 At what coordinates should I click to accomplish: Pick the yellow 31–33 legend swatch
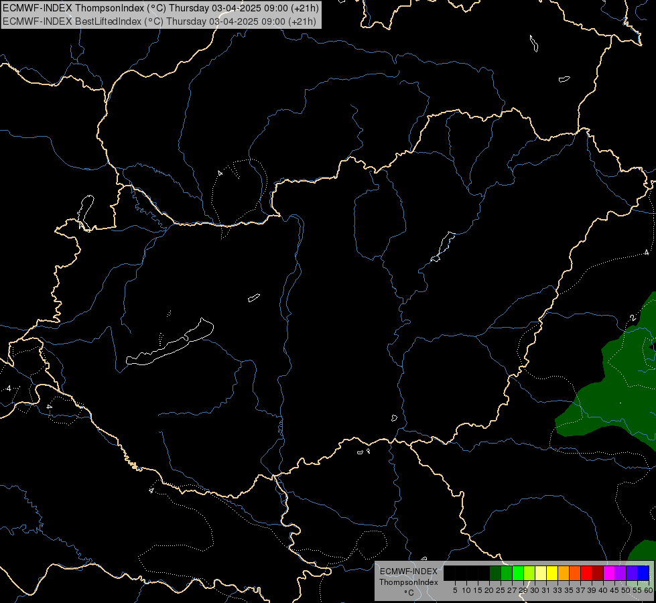tap(552, 573)
